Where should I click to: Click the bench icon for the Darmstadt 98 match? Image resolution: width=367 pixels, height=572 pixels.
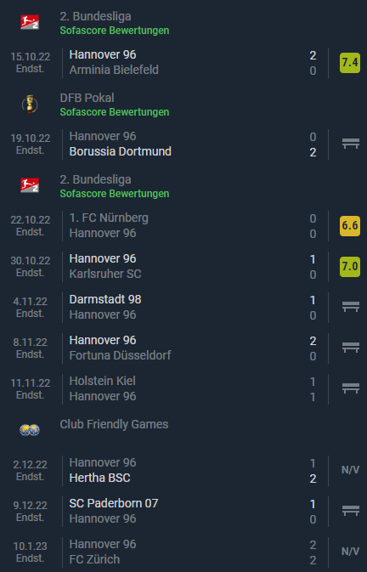351,307
